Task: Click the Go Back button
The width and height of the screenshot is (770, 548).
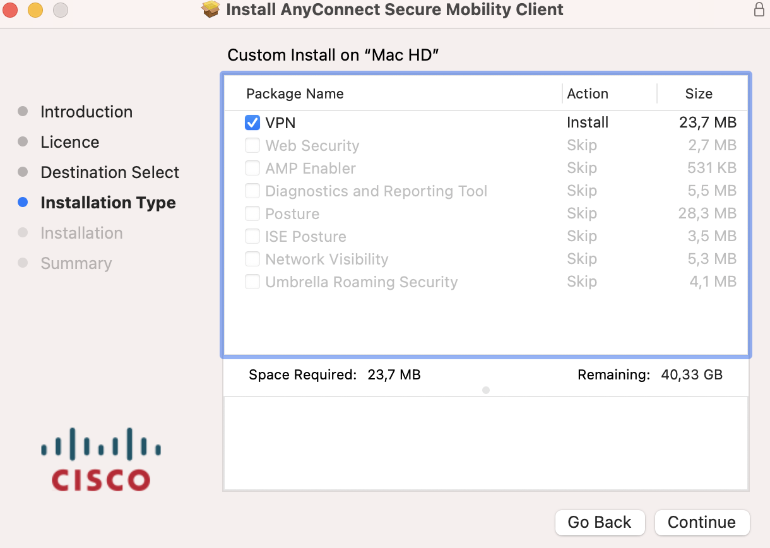Action: pos(600,522)
